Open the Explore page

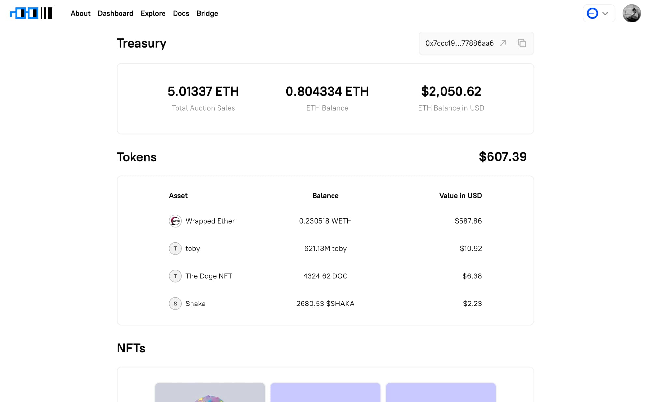[x=153, y=13]
